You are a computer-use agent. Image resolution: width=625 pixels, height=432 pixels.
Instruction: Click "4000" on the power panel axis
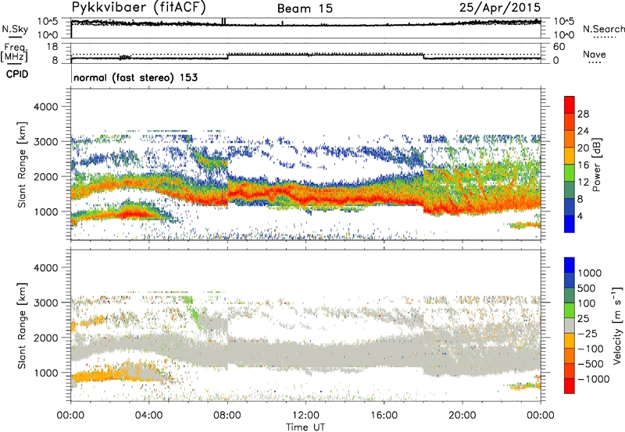pos(46,107)
